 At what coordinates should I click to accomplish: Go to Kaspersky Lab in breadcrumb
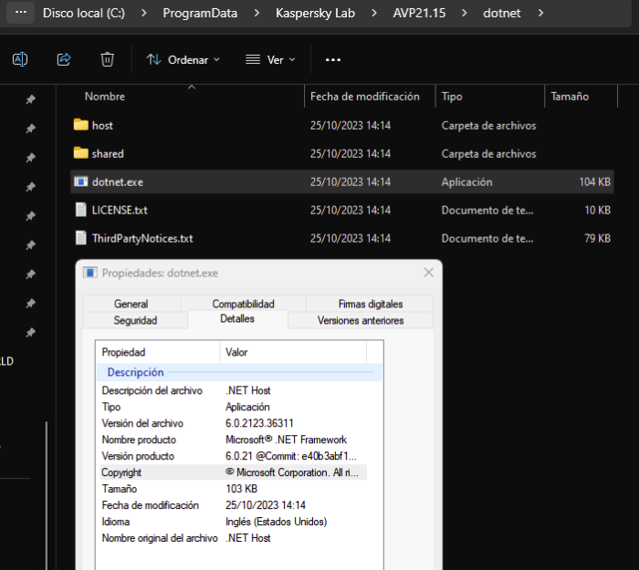click(316, 13)
